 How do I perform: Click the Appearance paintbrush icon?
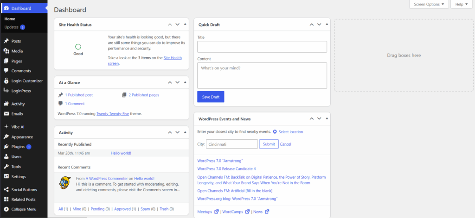tap(6, 137)
